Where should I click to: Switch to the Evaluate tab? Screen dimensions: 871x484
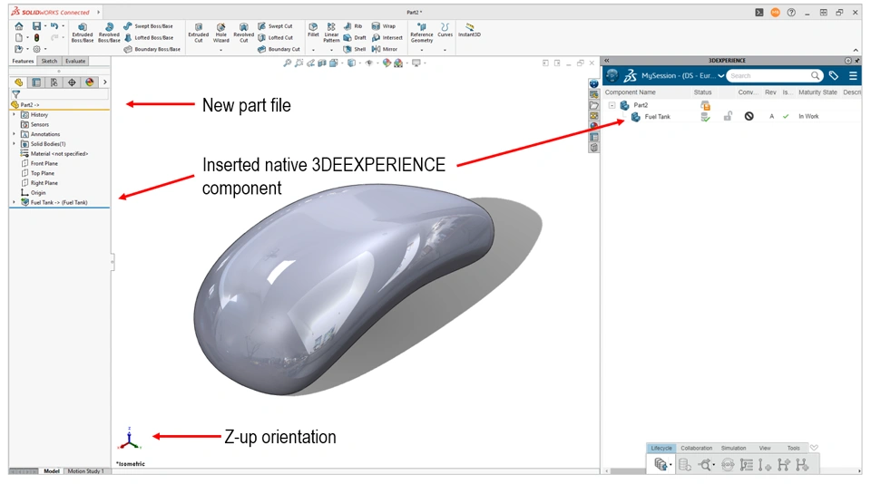[75, 61]
